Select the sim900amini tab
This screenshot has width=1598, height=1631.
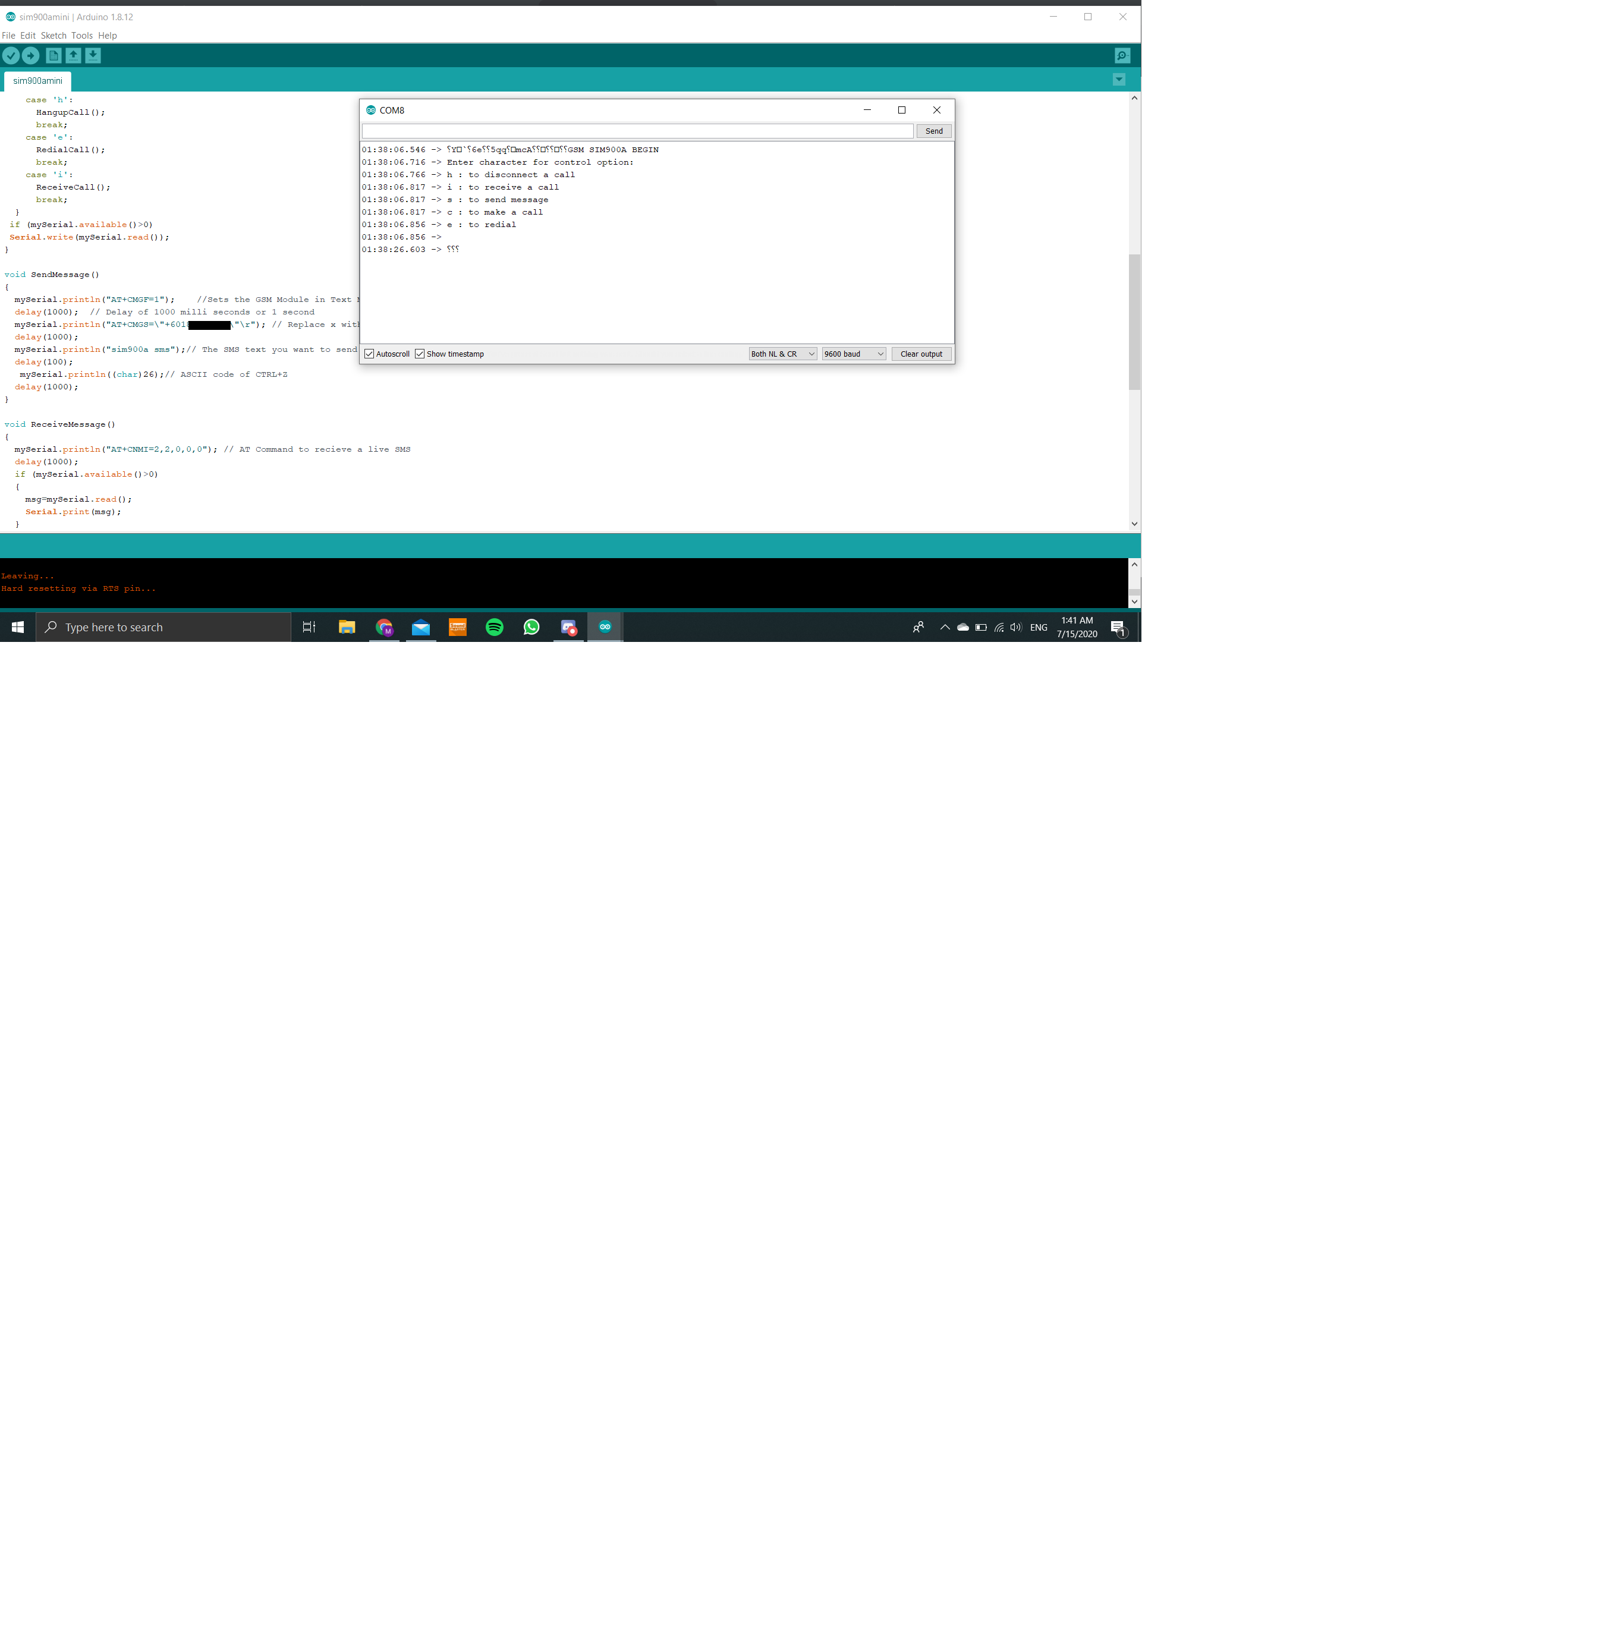[38, 81]
